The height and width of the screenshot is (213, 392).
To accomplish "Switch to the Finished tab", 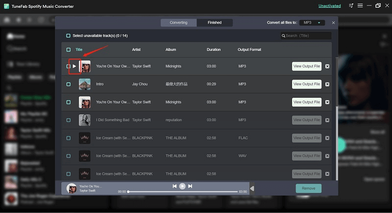I will (215, 22).
